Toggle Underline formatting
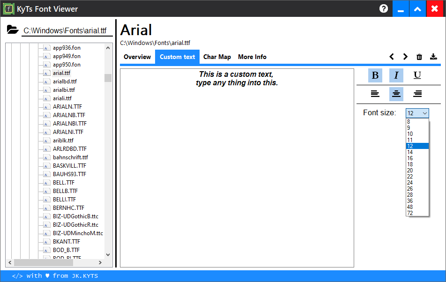This screenshot has height=282, width=446. [417, 75]
